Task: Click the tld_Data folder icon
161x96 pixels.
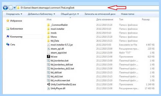Action: point(48,41)
